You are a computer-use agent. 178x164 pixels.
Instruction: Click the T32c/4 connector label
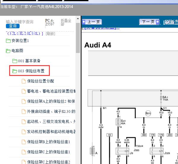click(139, 146)
